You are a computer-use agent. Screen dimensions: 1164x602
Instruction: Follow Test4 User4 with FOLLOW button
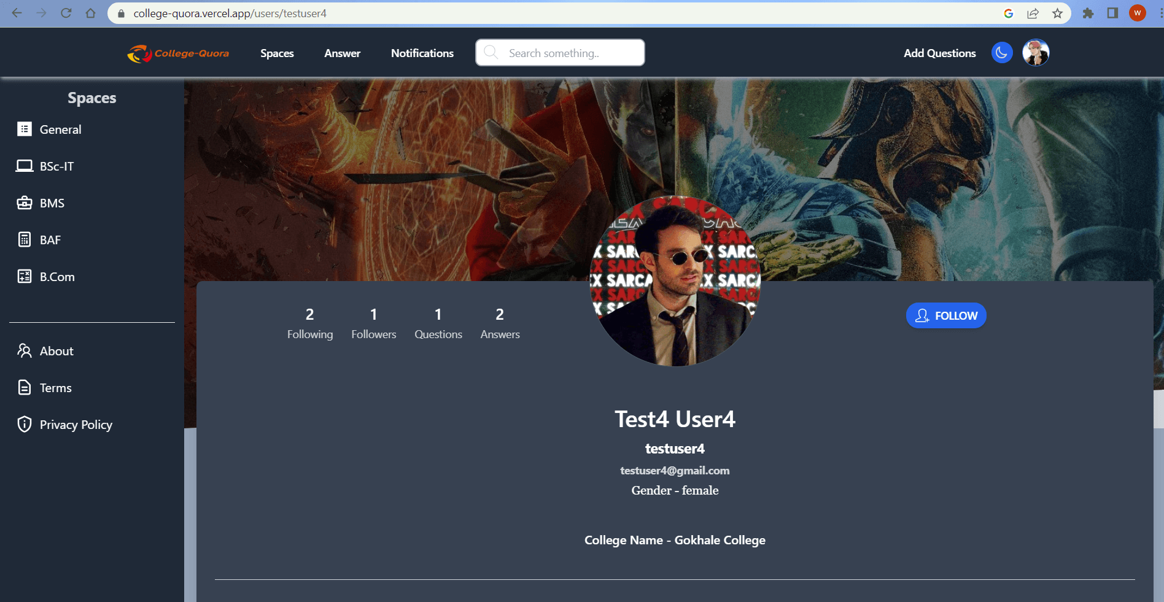[946, 315]
